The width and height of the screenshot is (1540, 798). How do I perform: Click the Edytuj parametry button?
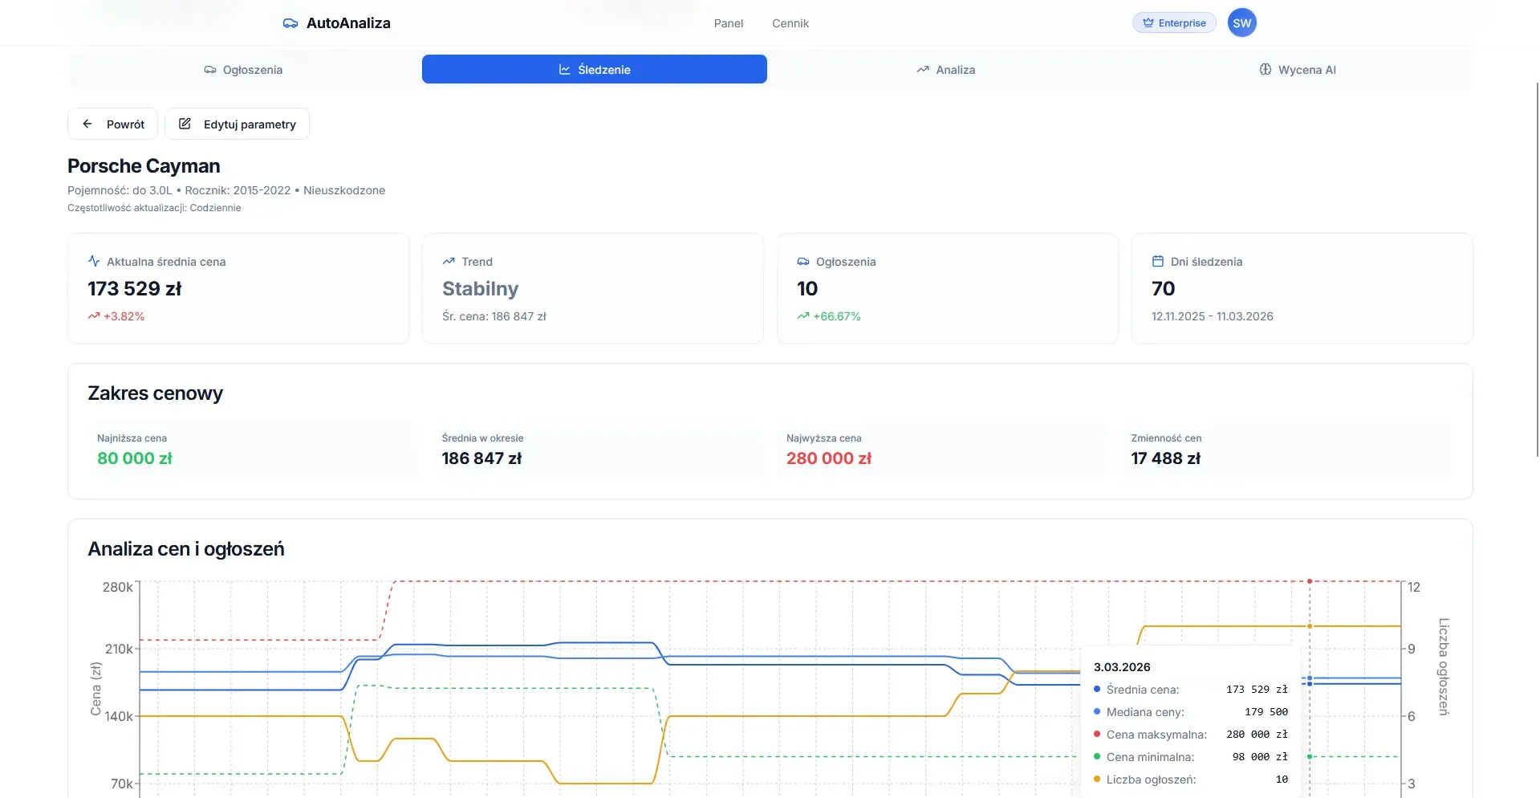click(237, 124)
